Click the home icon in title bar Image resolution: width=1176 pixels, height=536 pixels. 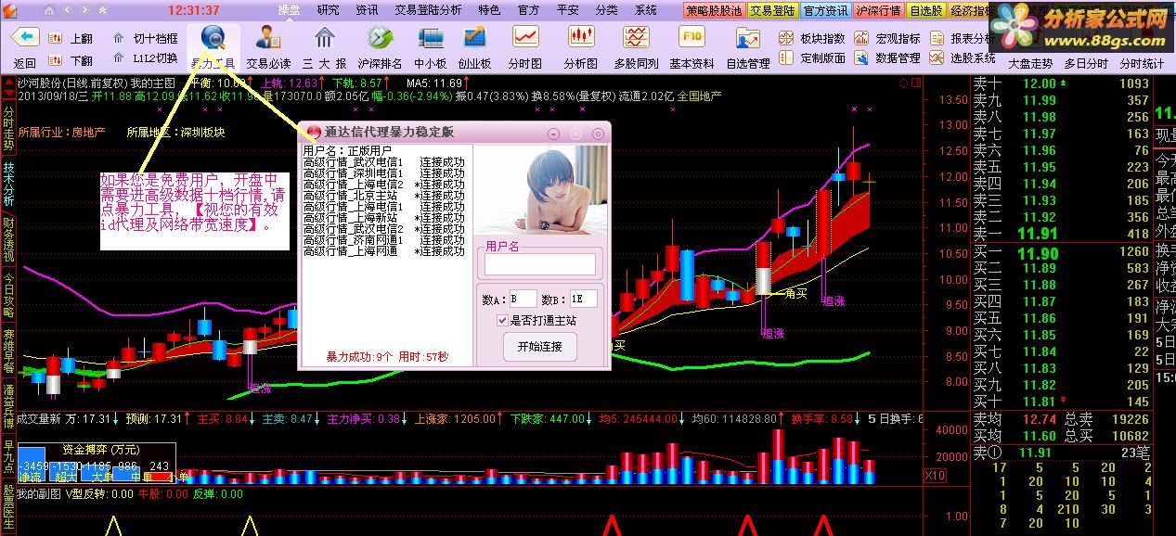[x=50, y=10]
